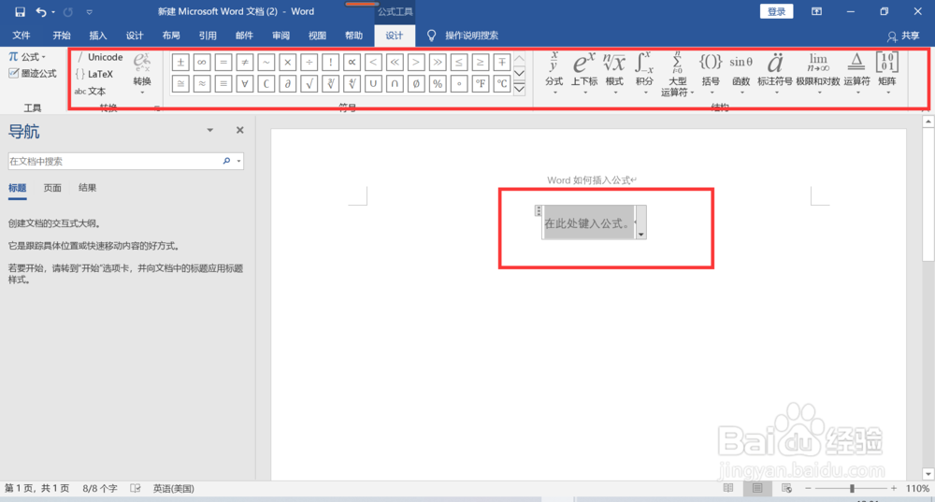Open the 页面 tab in Navigation pane

pyautogui.click(x=52, y=188)
